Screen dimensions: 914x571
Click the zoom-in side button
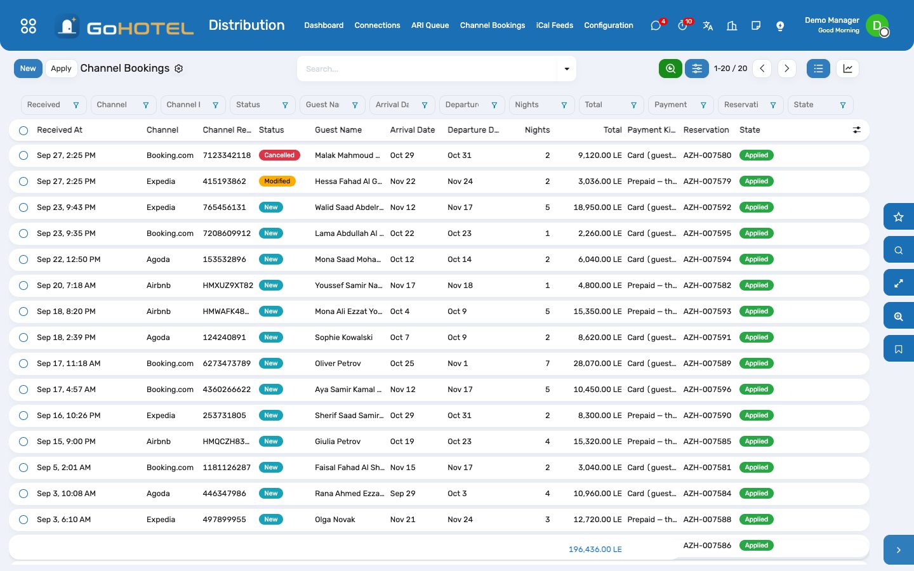point(899,316)
